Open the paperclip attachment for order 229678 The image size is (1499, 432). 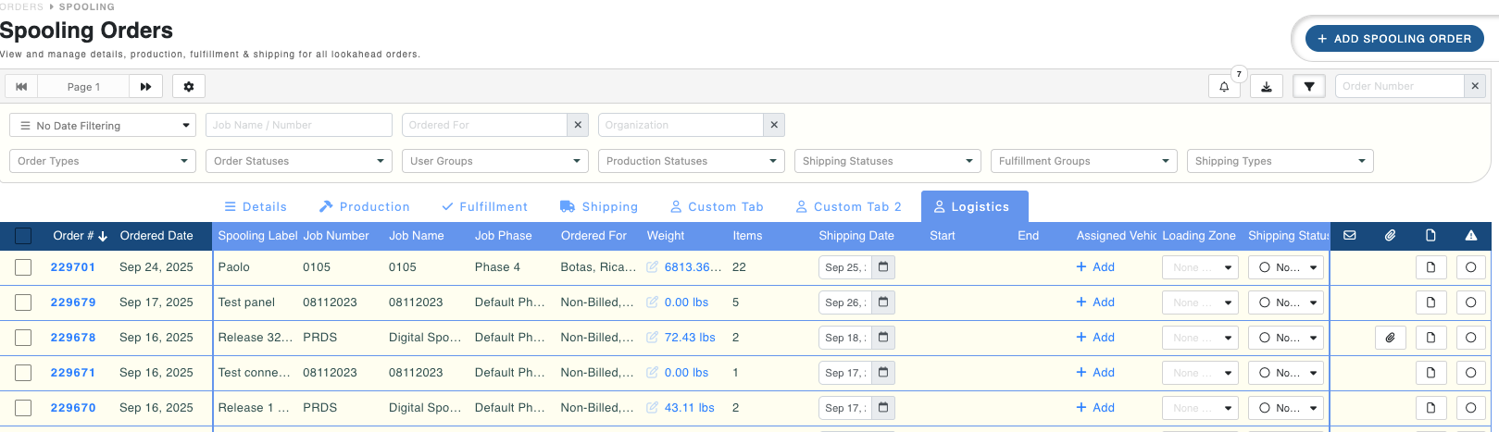point(1390,338)
